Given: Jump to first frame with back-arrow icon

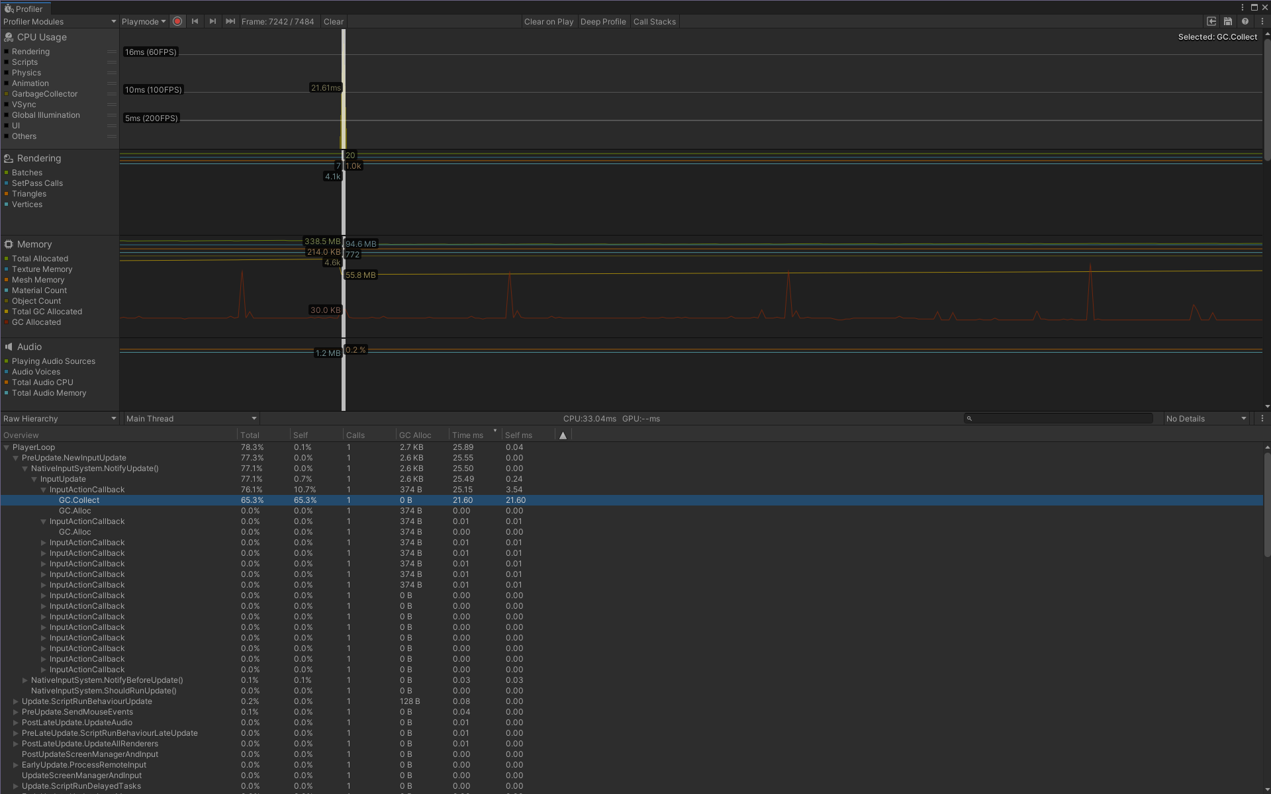Looking at the screenshot, I should [195, 21].
